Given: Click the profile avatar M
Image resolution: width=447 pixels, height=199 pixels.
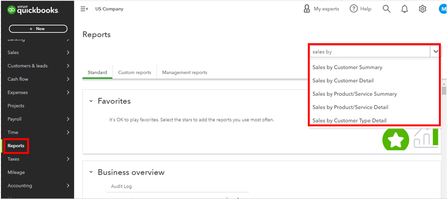Looking at the screenshot, I should pos(442,9).
